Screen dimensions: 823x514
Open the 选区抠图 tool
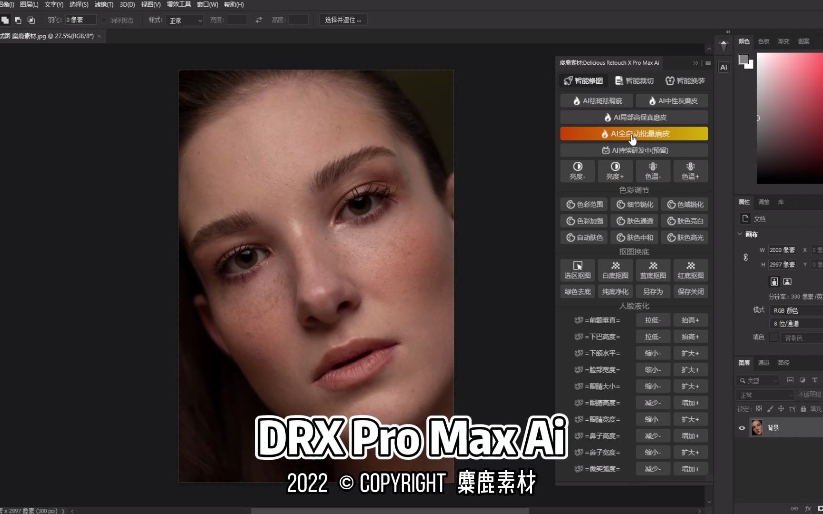[x=577, y=270]
